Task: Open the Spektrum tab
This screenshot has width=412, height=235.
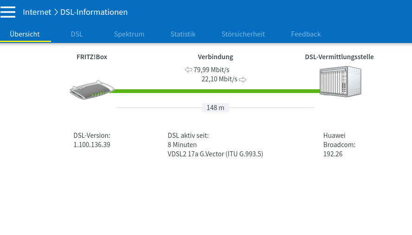Action: point(129,34)
